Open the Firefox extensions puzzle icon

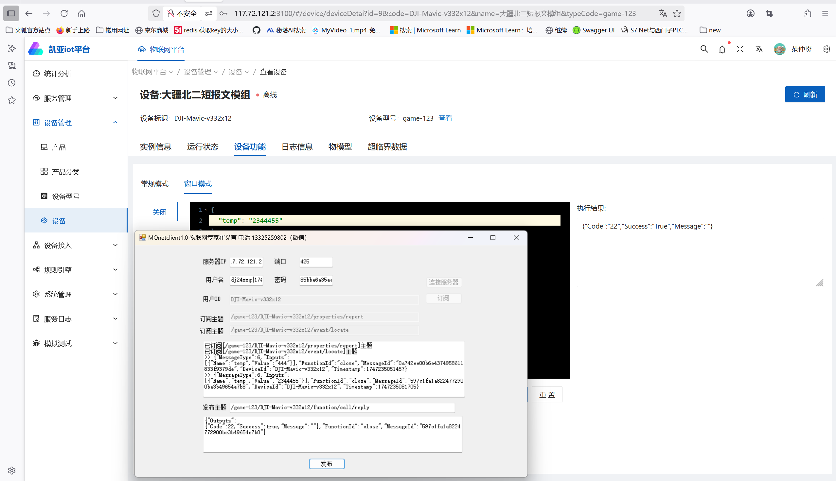pyautogui.click(x=808, y=13)
